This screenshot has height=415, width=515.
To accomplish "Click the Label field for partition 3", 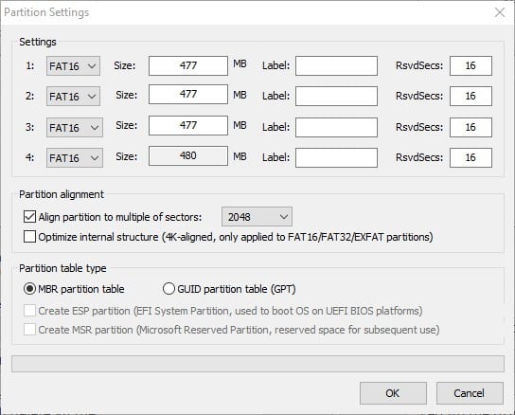I will click(x=336, y=127).
